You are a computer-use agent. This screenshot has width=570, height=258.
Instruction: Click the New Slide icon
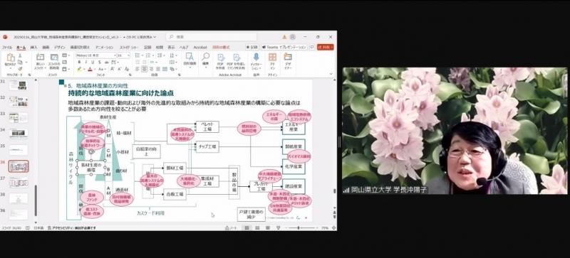[41, 58]
